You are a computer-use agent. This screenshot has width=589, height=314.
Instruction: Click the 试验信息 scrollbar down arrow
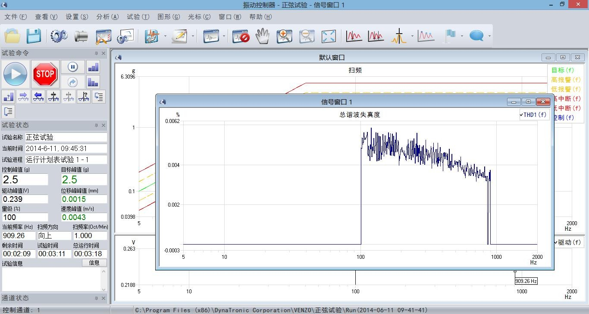[x=103, y=289]
